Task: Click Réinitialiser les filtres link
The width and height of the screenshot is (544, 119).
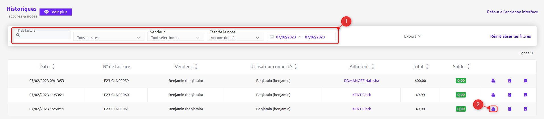Action: point(510,36)
